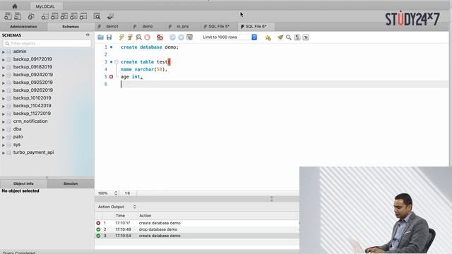Select the backup_11272019 schema
Image resolution: width=452 pixels, height=254 pixels.
(32, 114)
